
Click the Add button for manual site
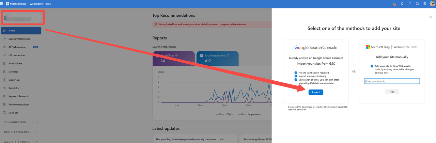[x=392, y=92]
